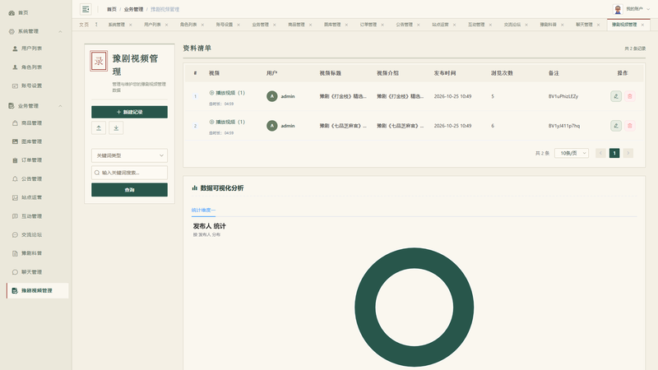Open 聊天管理 in the sidebar
658x370 pixels.
(x=28, y=272)
